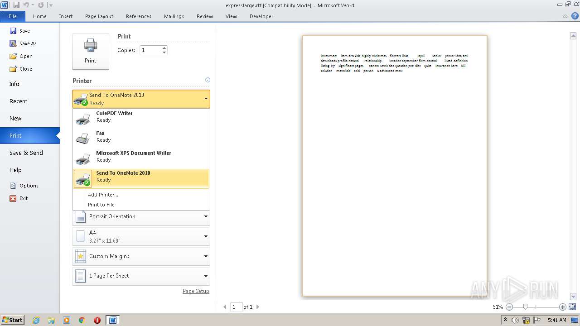The width and height of the screenshot is (580, 326).
Task: Go to previous page in preview
Action: 225,307
